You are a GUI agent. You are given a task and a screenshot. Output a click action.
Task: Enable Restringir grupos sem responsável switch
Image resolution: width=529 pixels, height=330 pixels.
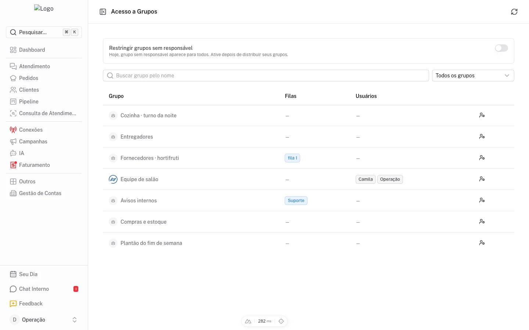(x=501, y=48)
